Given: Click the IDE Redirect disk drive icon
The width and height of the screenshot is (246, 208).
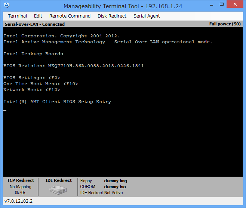Looking at the screenshot, I should click(x=58, y=190).
